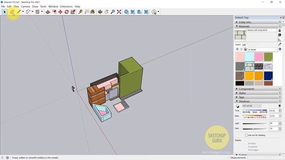Choose the Line pencil tool
285x160 pixels.
[18, 12]
